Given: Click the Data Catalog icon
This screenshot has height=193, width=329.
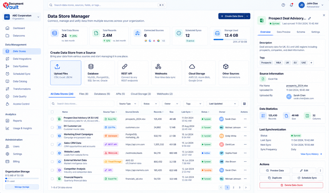Looking at the screenshot, I should (7, 81).
